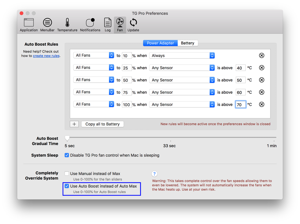
Task: Click Copy all to Battery button
Action: pos(103,124)
